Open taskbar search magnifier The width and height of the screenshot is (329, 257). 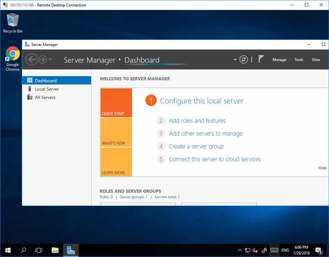click(x=23, y=250)
